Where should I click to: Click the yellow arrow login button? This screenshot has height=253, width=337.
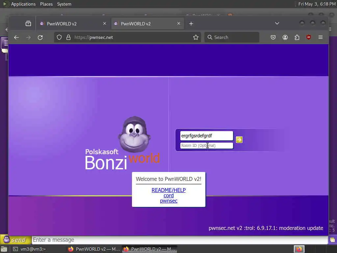pyautogui.click(x=239, y=140)
